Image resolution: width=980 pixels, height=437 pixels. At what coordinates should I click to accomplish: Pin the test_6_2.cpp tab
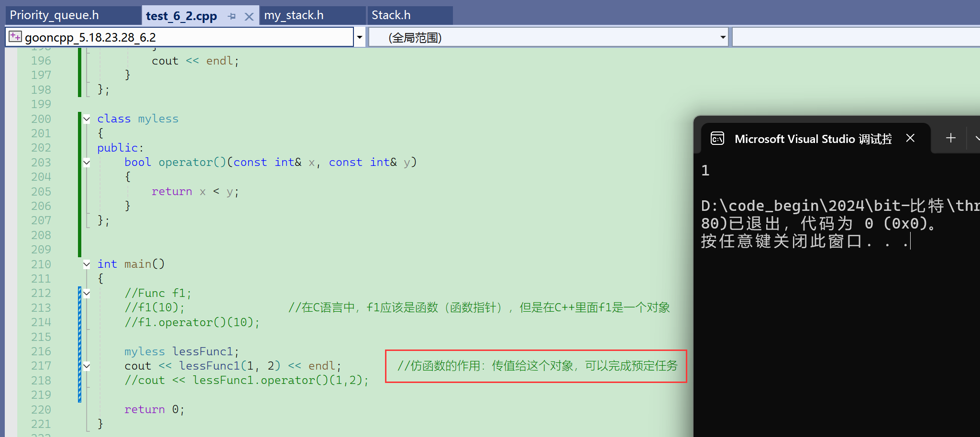(232, 16)
